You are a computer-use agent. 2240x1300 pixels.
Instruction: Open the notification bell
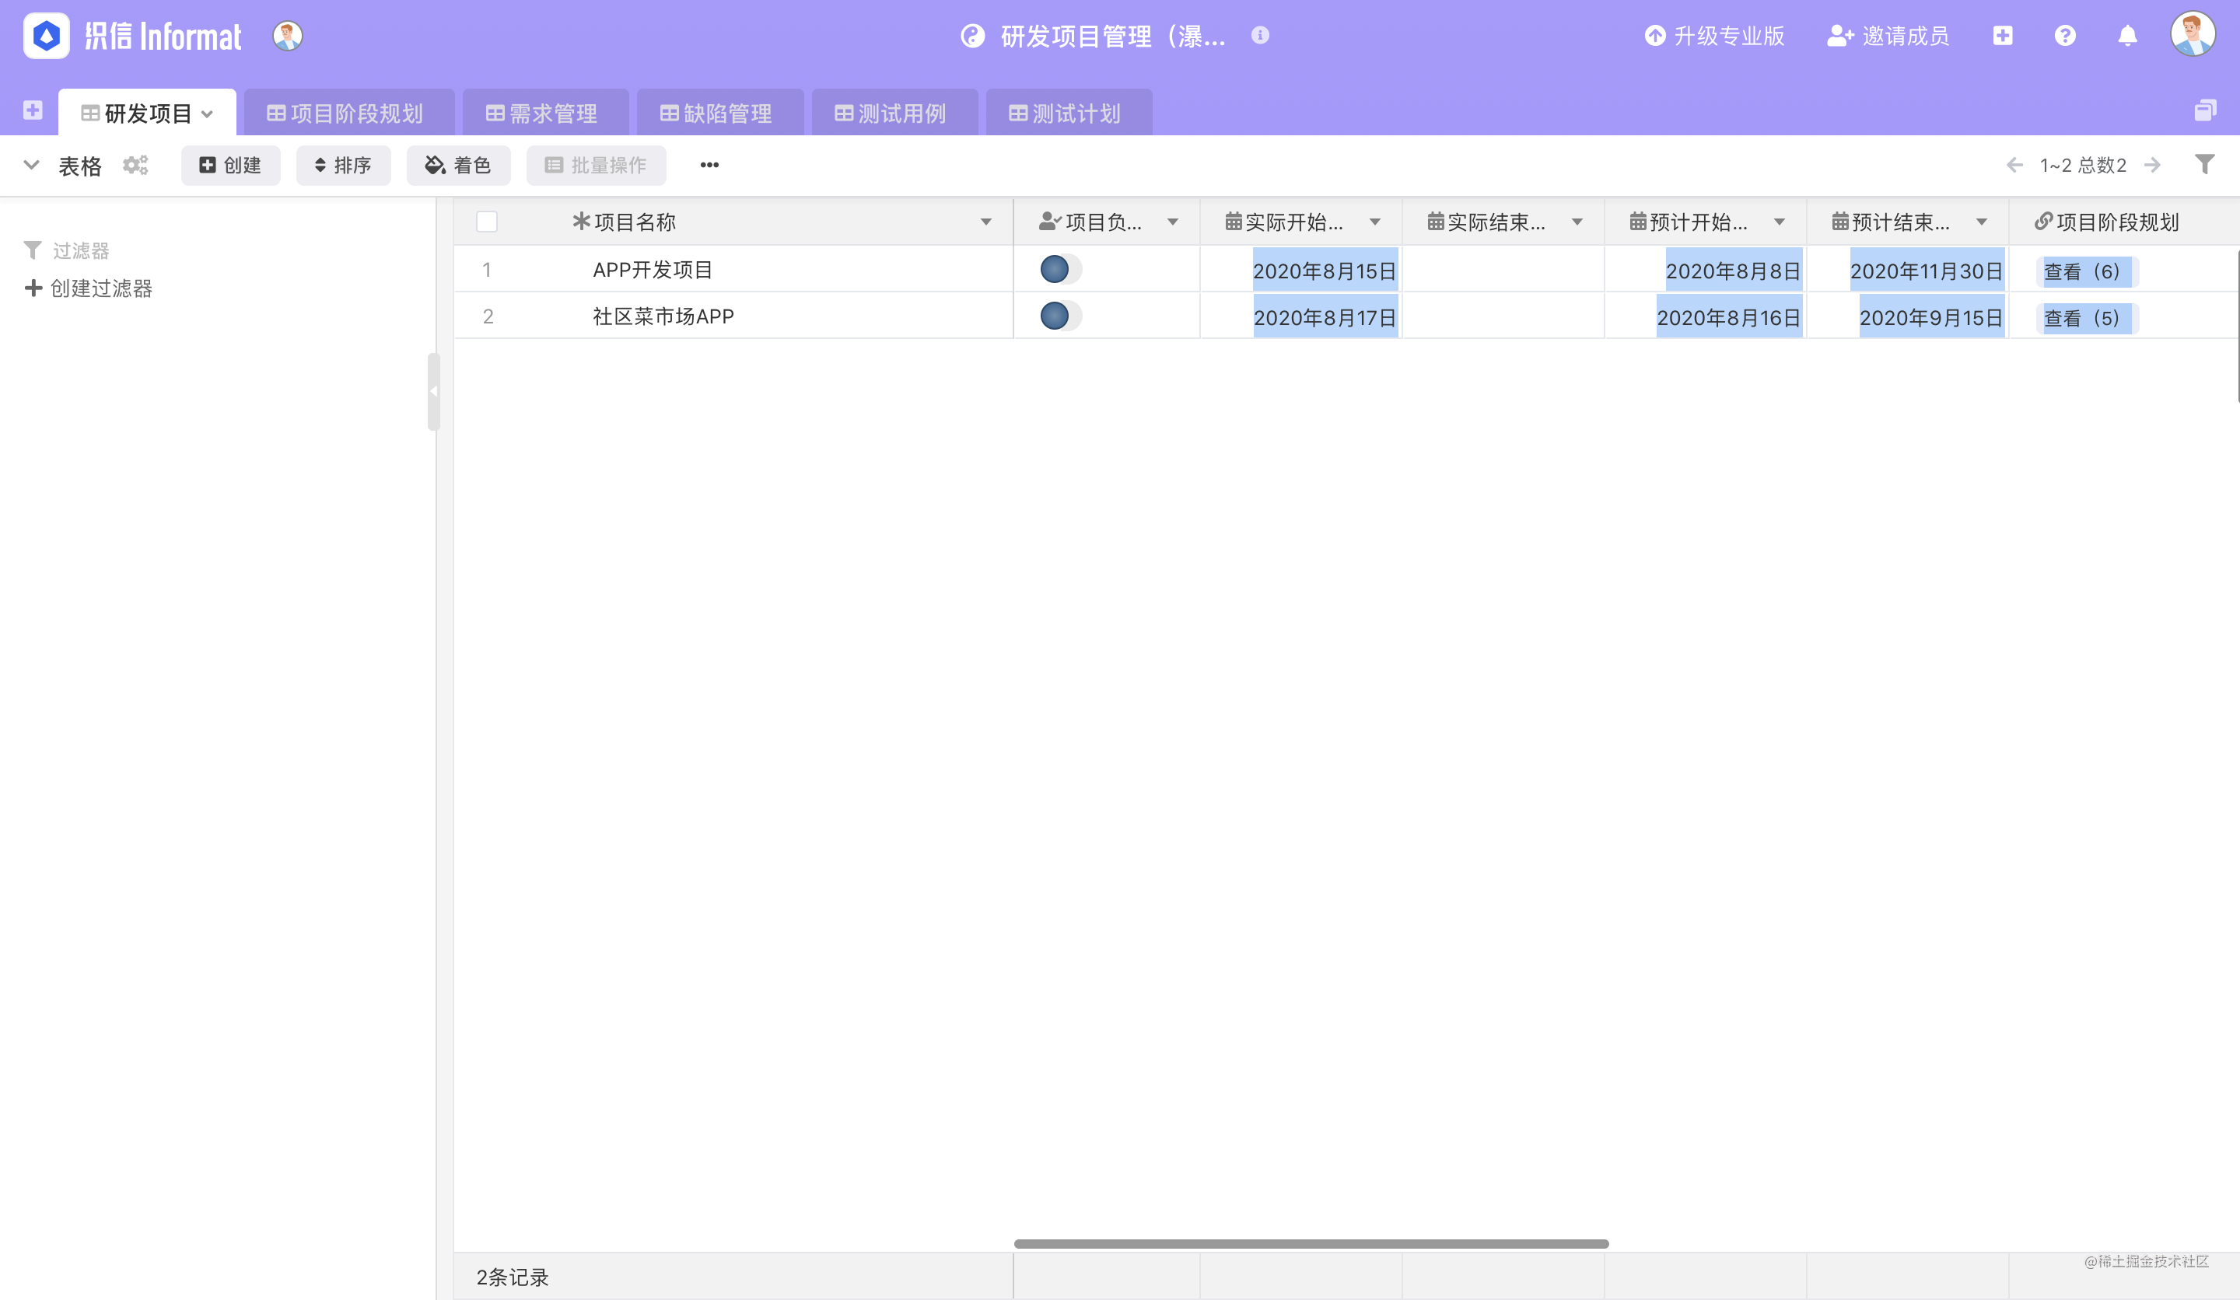(x=2128, y=36)
